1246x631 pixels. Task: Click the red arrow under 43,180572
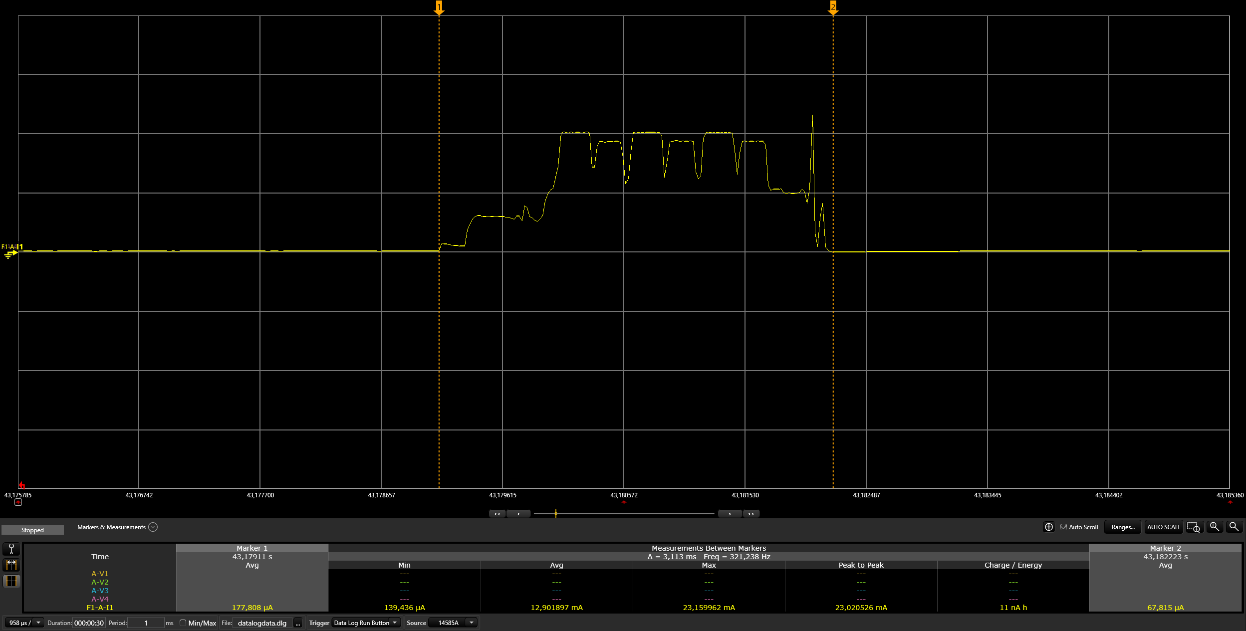pos(624,502)
